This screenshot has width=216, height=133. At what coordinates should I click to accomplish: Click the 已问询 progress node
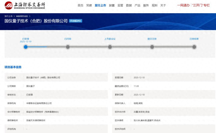click(68, 47)
